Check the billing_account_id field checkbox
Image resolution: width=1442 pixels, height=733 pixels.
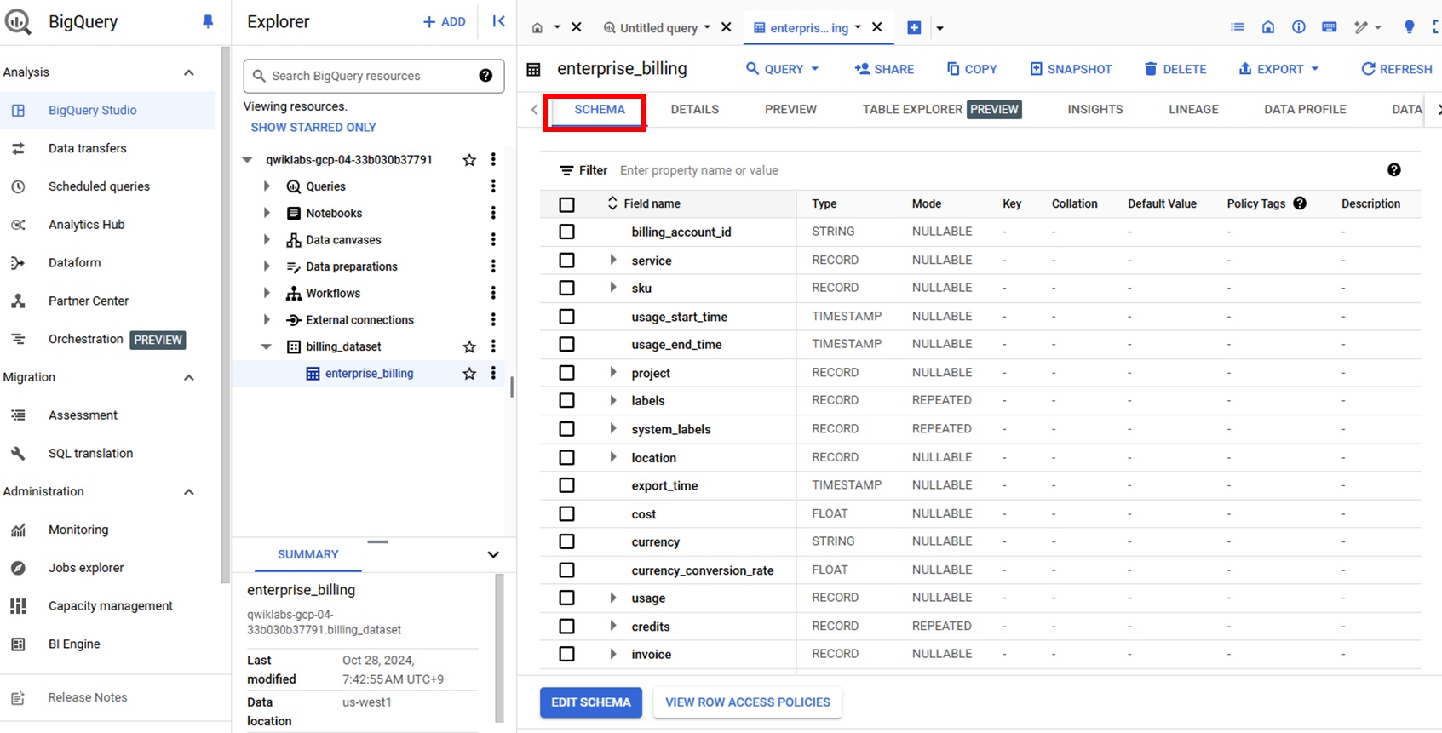tap(566, 232)
